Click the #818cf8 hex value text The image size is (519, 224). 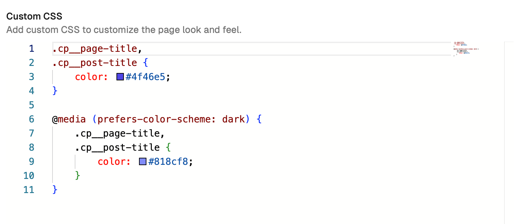tap(168, 162)
